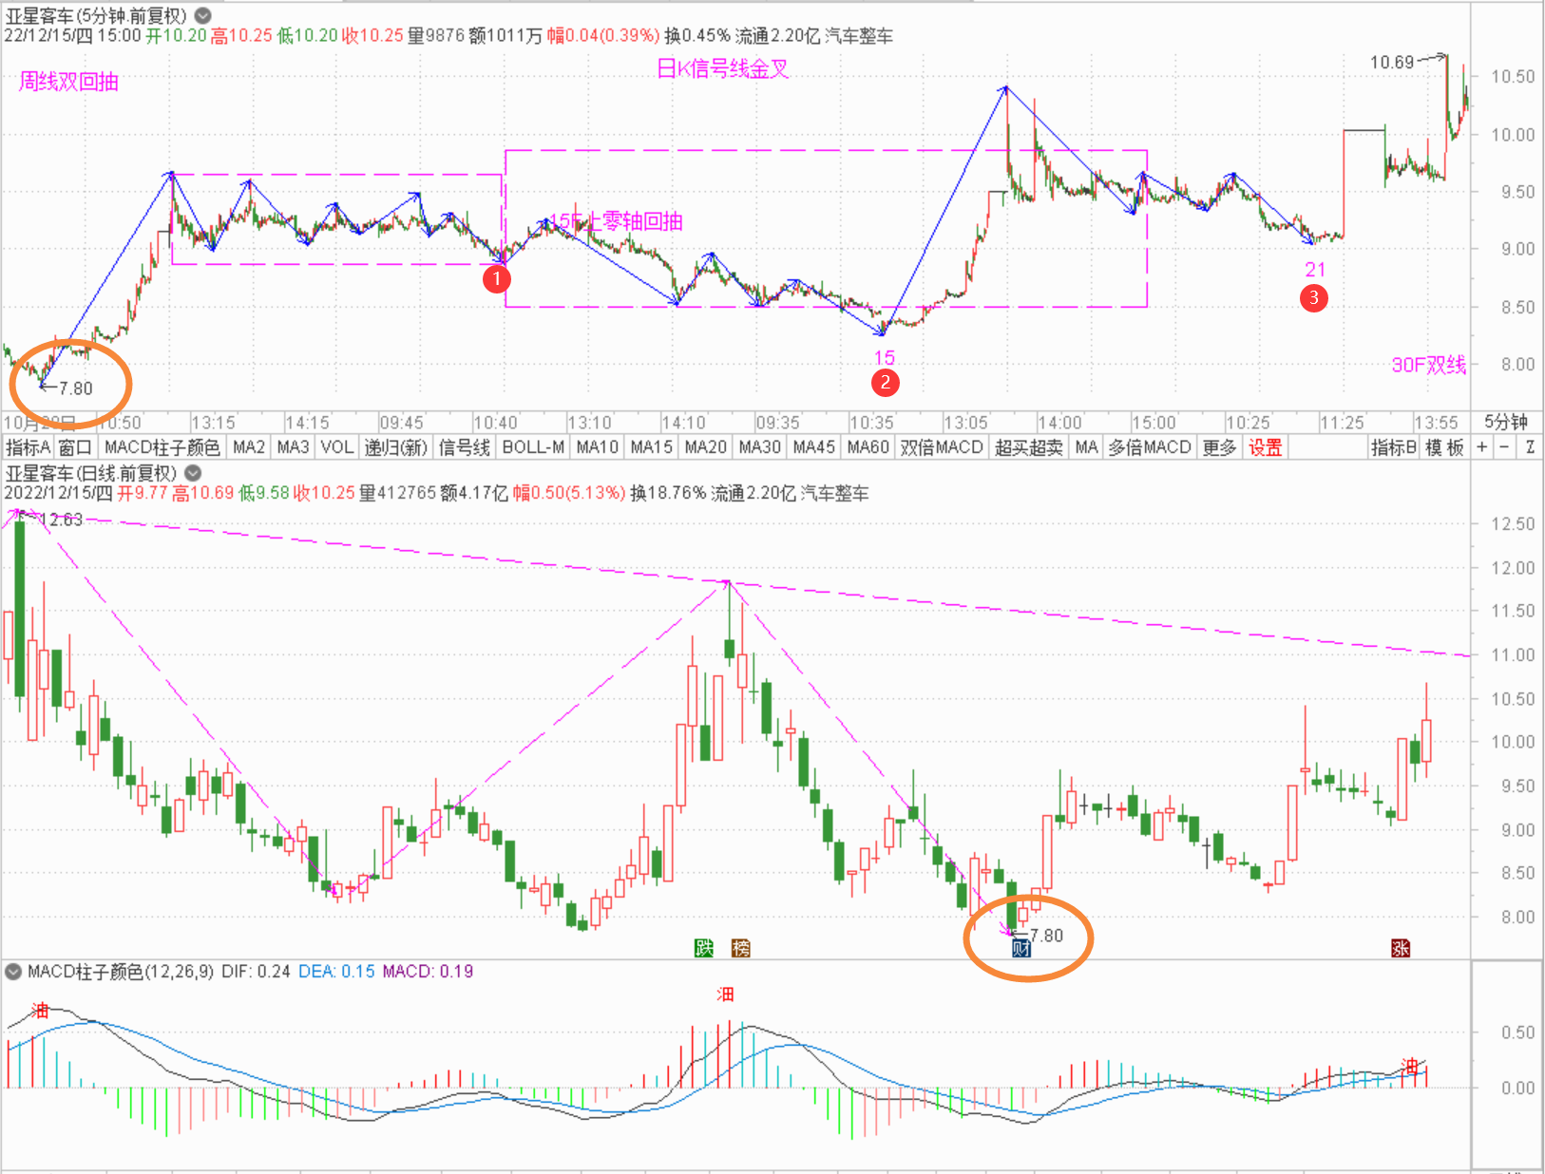This screenshot has height=1174, width=1545.
Task: Switch to 双倍MACD indicator
Action: (x=941, y=447)
